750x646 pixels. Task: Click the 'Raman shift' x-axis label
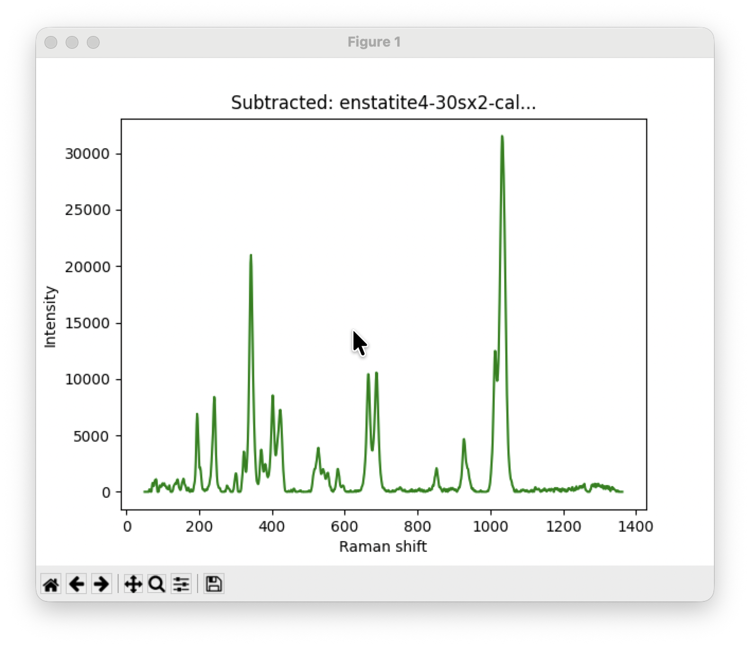tap(382, 546)
